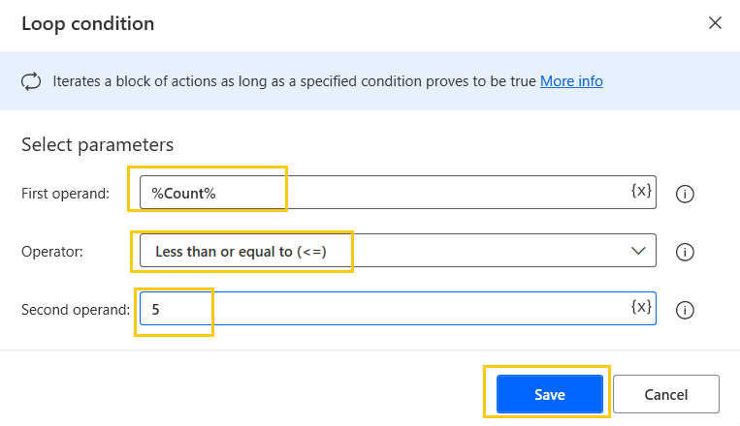Open variable picker in Second operand field
The height and width of the screenshot is (426, 740).
coord(641,308)
